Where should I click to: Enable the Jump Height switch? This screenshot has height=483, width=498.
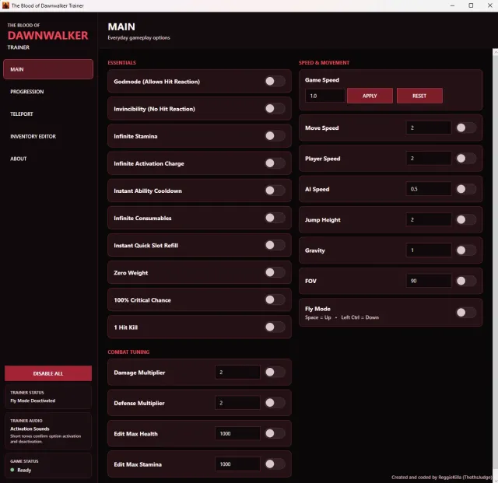(466, 219)
